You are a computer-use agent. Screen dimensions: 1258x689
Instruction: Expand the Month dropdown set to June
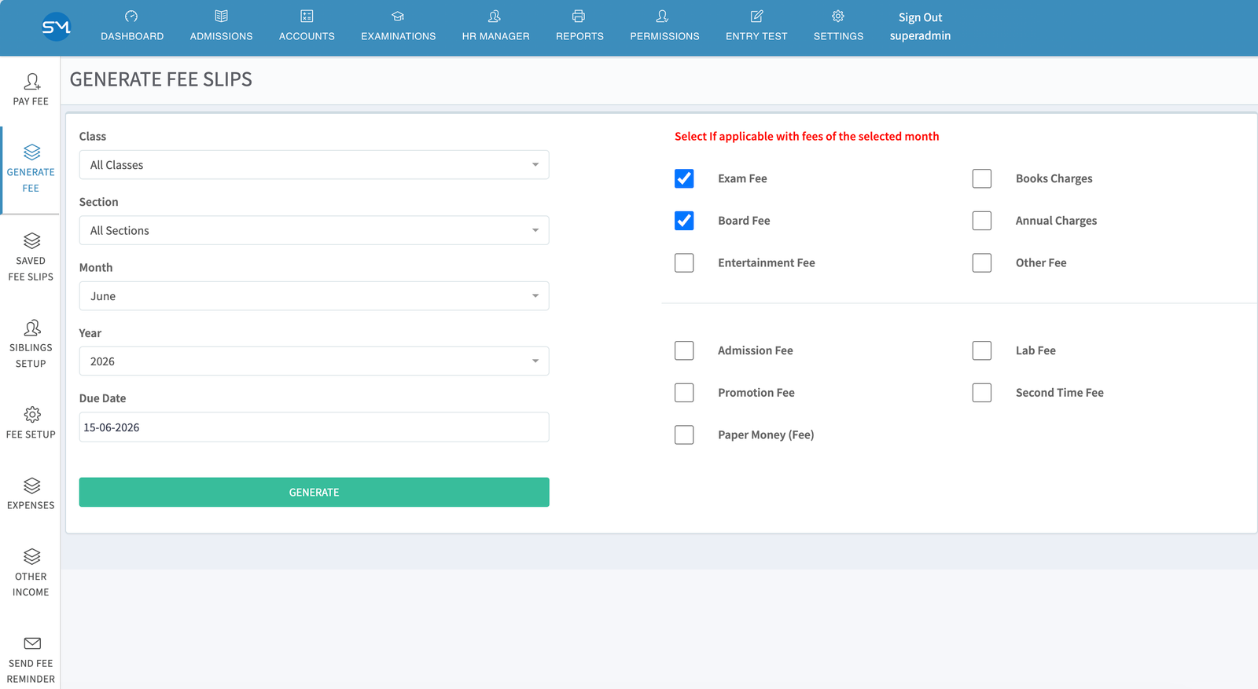point(314,296)
